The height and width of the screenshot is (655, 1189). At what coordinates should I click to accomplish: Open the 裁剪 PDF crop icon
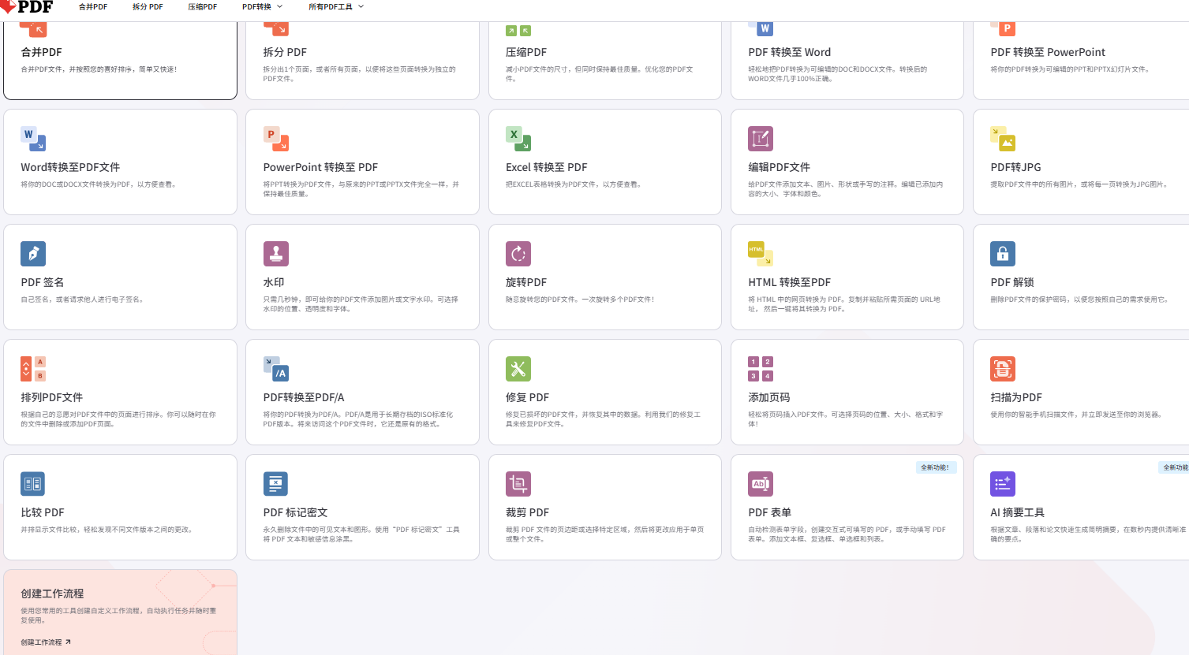[518, 484]
